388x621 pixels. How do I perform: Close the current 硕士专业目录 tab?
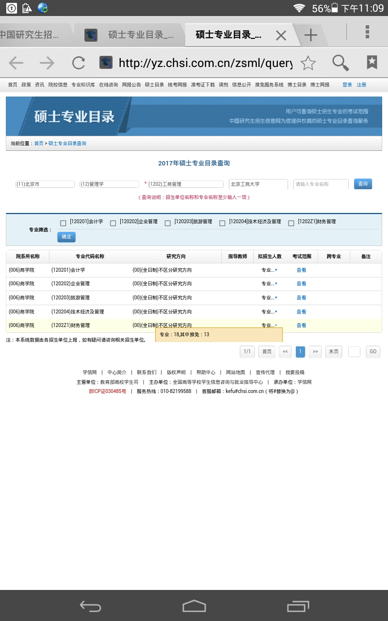pyautogui.click(x=281, y=35)
